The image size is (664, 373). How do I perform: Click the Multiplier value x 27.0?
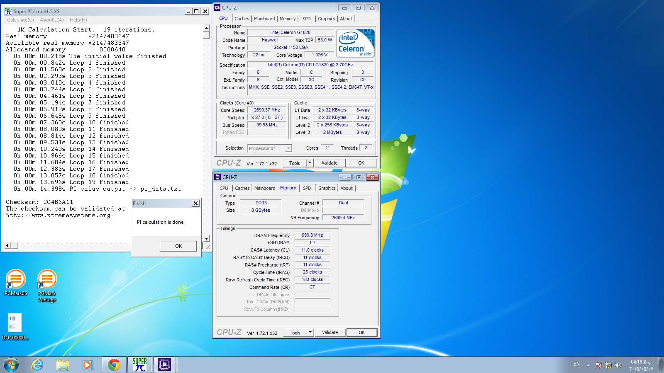tap(267, 117)
